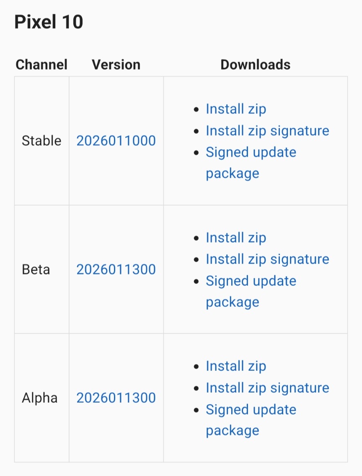Screen dimensions: 362x476
Task: Download the Stable channel Install zip
Action: [x=236, y=109]
